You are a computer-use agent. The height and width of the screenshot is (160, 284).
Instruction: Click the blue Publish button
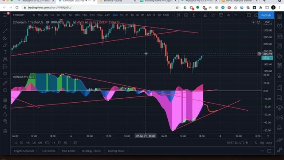[266, 15]
